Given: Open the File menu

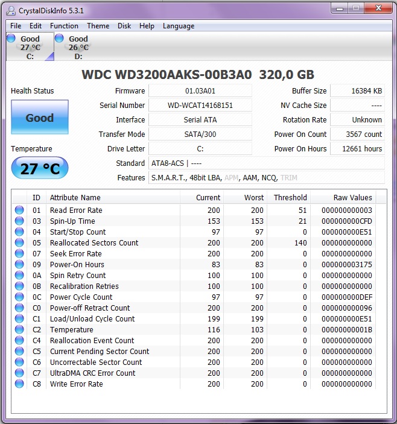Looking at the screenshot, I should point(16,26).
